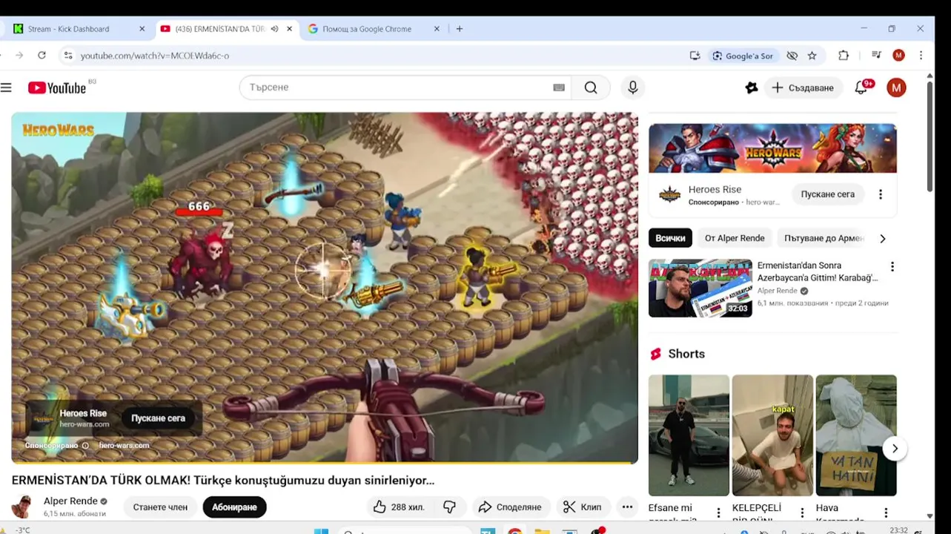The height and width of the screenshot is (534, 951).
Task: Share the video via Споделяне
Action: pos(511,507)
